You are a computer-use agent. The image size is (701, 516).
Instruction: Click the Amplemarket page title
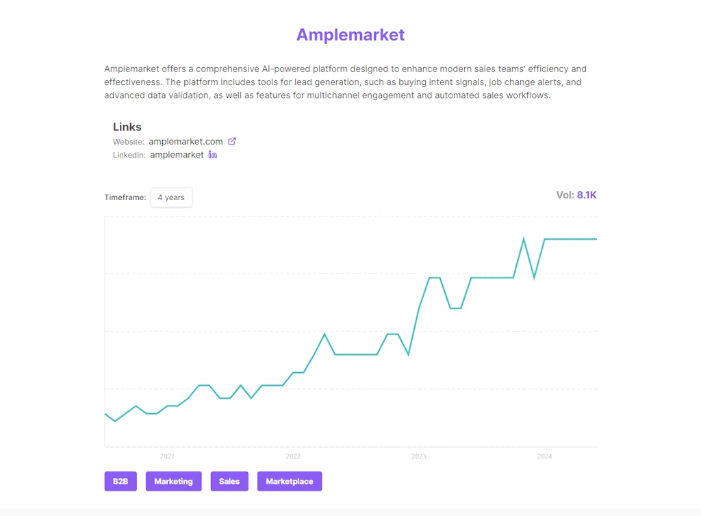coord(350,34)
